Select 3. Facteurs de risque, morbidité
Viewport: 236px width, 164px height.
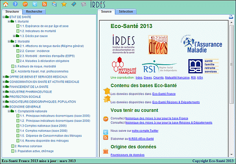coord(35,66)
